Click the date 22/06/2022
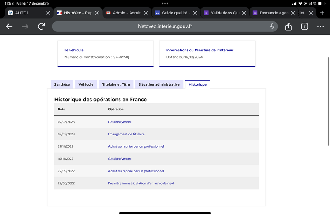 (66, 183)
